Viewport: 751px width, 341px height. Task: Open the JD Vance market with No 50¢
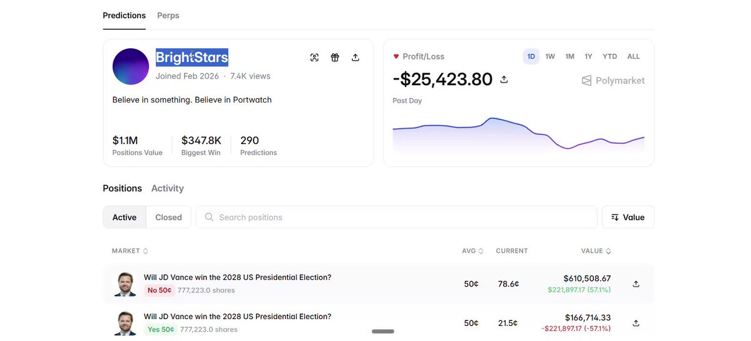point(237,277)
